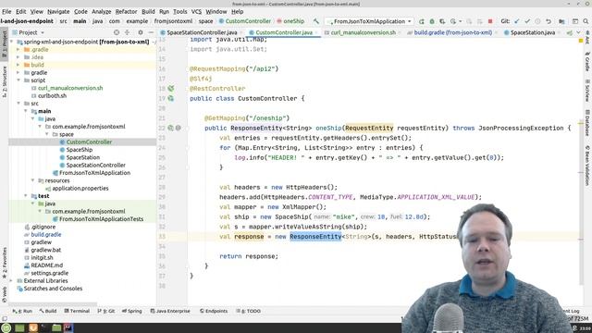This screenshot has width=592, height=333.
Task: Switch to SpaceStationController.java tab
Action: (x=202, y=33)
